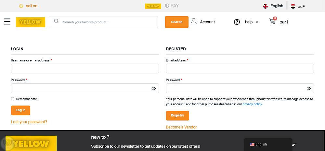Select English language in top bar
This screenshot has height=151, width=325.
coord(273,6)
